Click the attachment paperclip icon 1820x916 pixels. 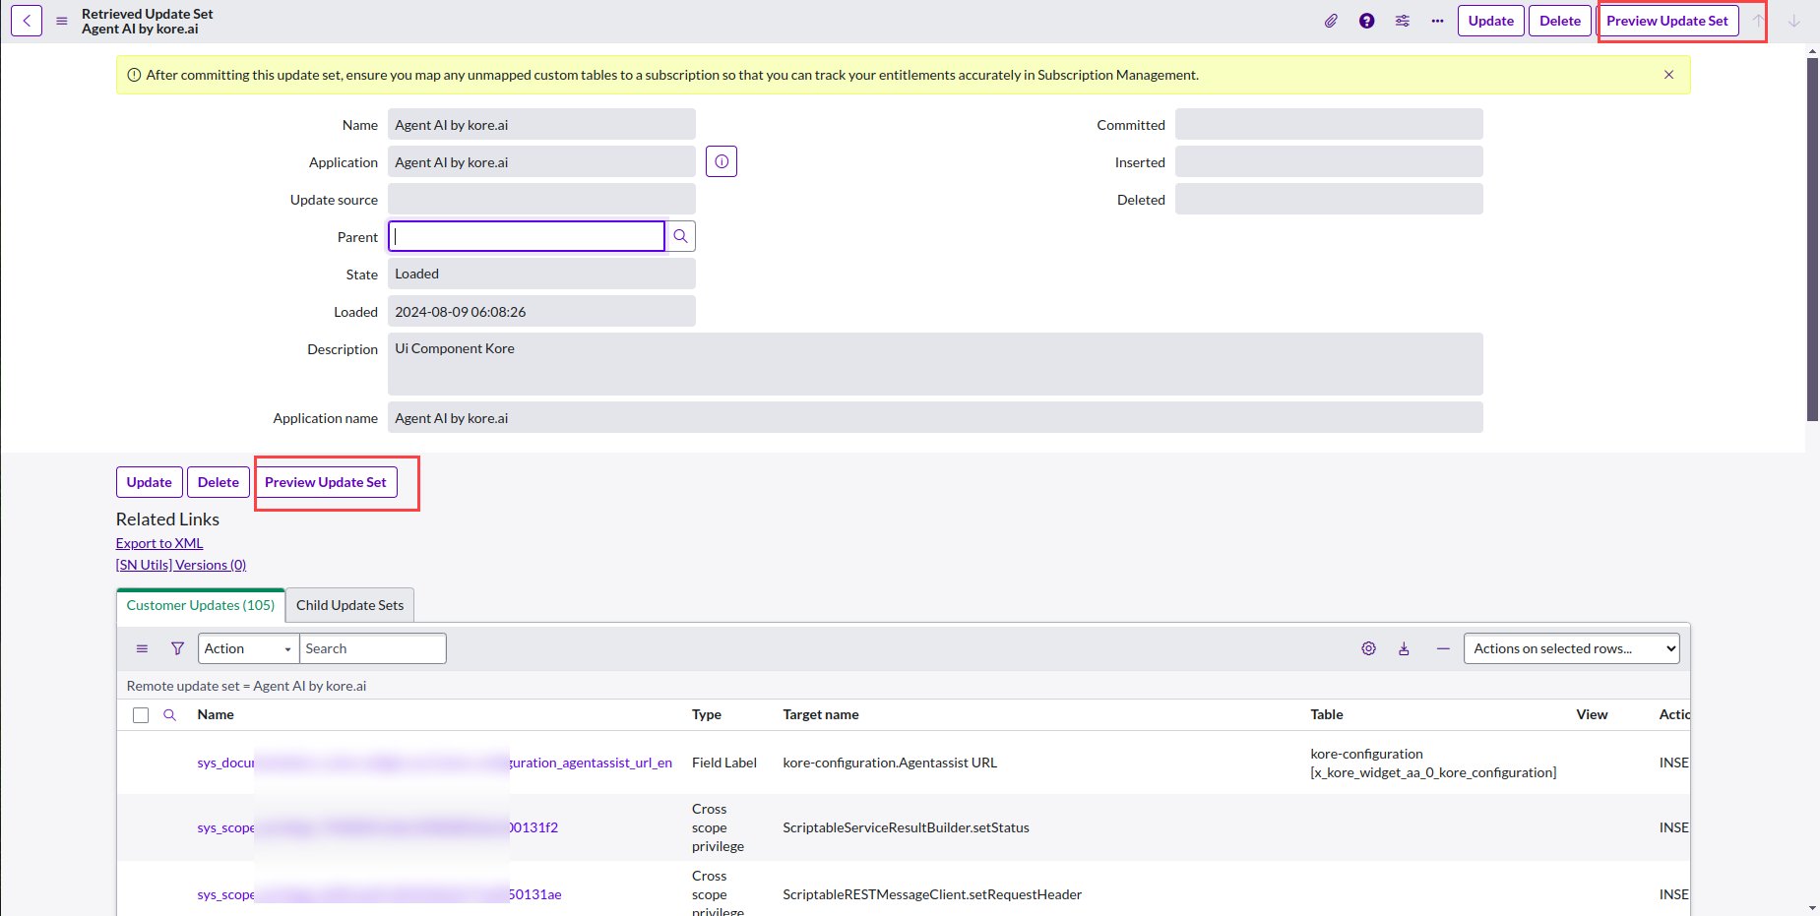[1331, 21]
